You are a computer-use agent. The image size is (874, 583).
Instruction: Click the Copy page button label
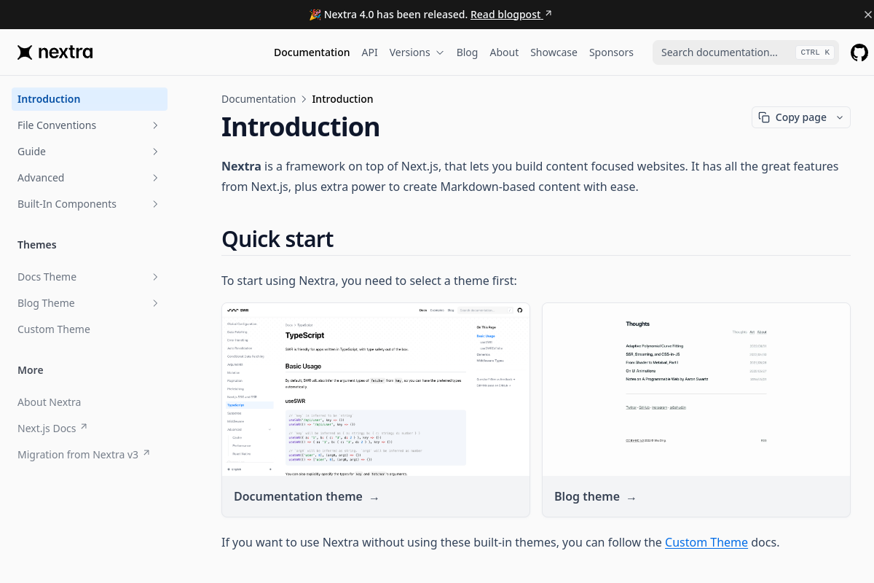[x=801, y=117]
